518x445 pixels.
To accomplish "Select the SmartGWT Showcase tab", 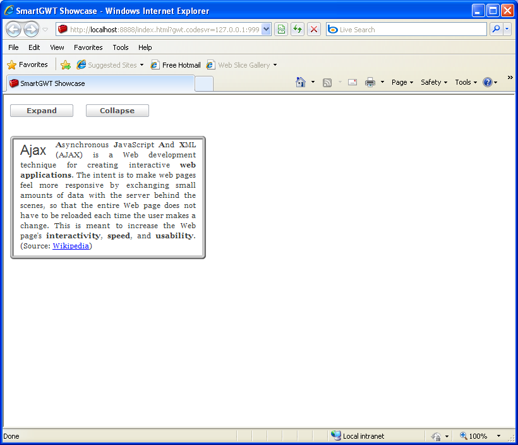I will coord(100,83).
